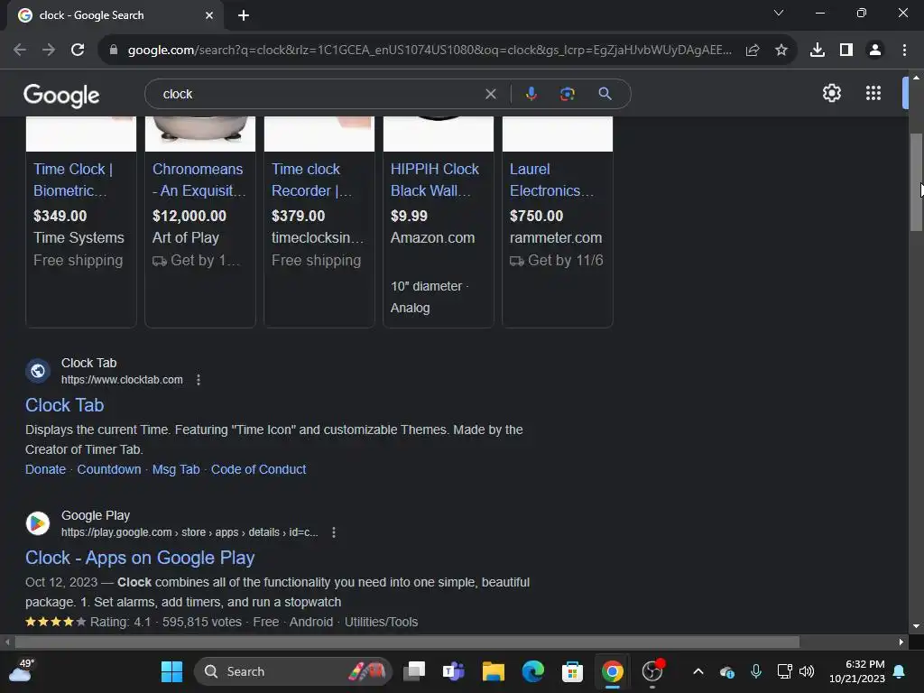Viewport: 924px width, 693px height.
Task: Open the taskbar Search box
Action: click(x=293, y=671)
